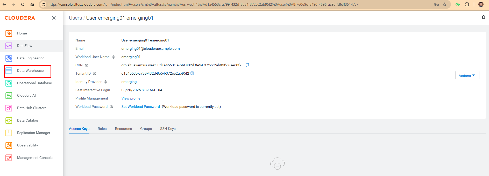
Task: Select Management Console menu label
Action: point(35,158)
